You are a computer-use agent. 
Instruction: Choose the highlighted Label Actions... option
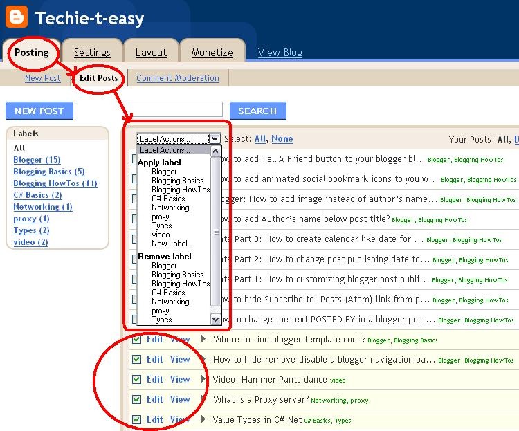coord(173,150)
